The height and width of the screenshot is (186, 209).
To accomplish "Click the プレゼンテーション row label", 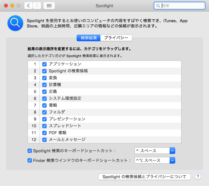I will 67,119.
